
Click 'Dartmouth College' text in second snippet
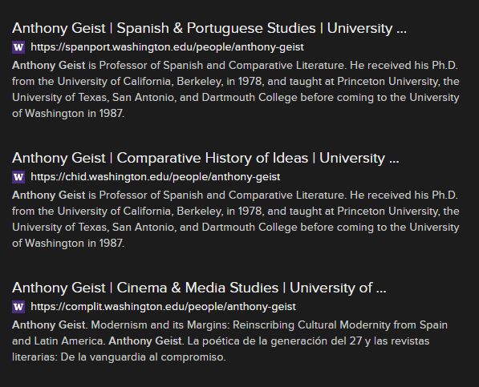click(250, 228)
